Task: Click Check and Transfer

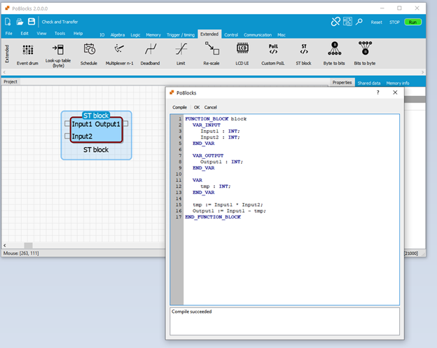Action: point(60,22)
